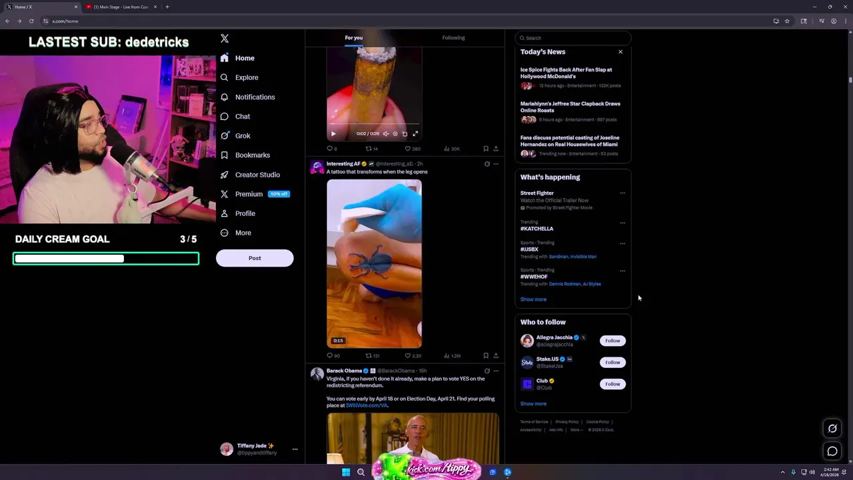
Task: Open Barack Obama profile avatar
Action: click(317, 373)
